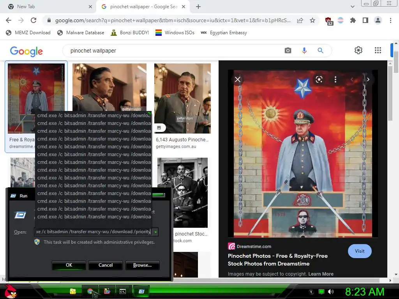Go back with Chrome's back arrow
This screenshot has height=299, width=399.
9,20
